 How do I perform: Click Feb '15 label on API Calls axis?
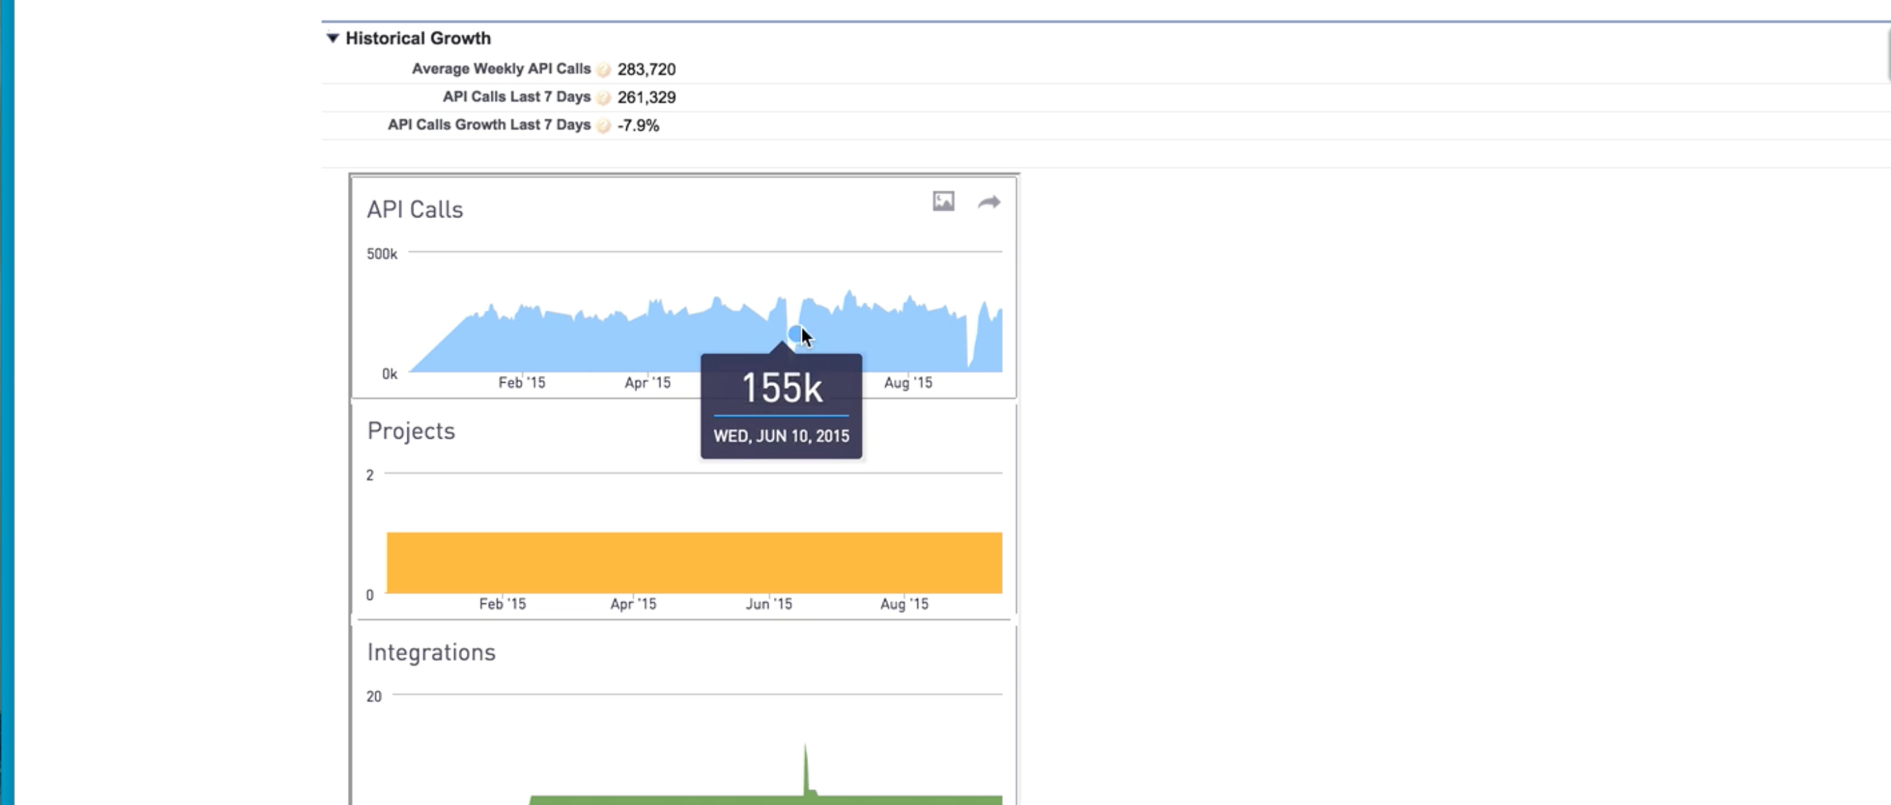521,382
